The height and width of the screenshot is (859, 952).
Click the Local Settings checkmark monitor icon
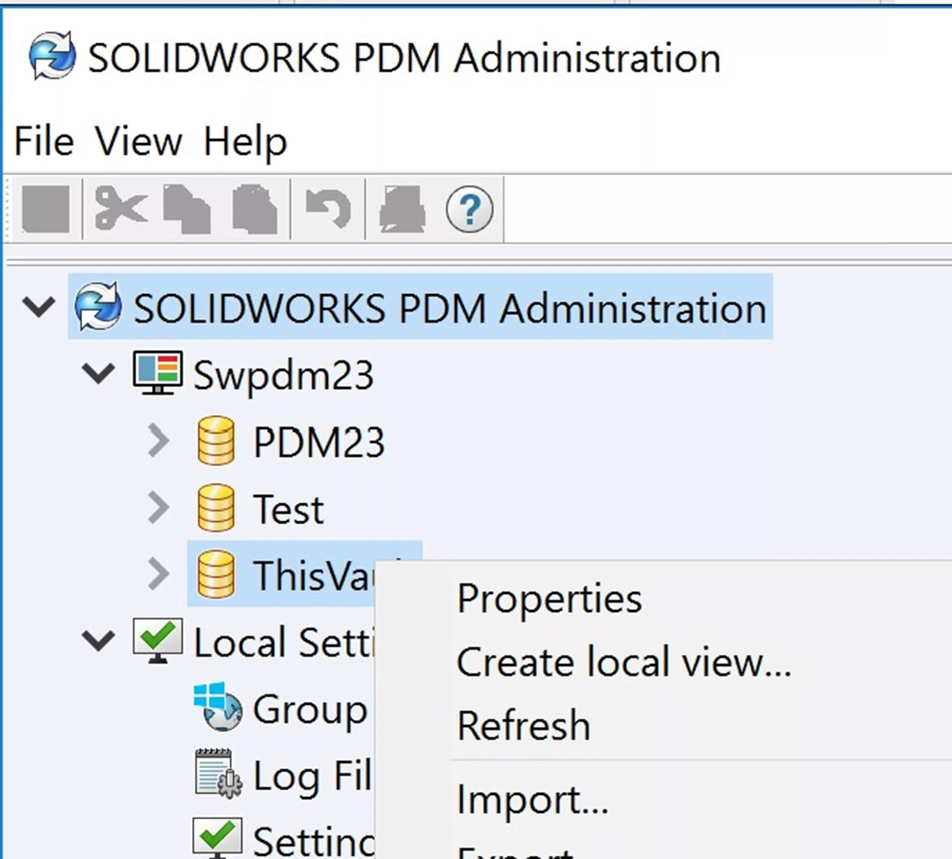coord(158,641)
